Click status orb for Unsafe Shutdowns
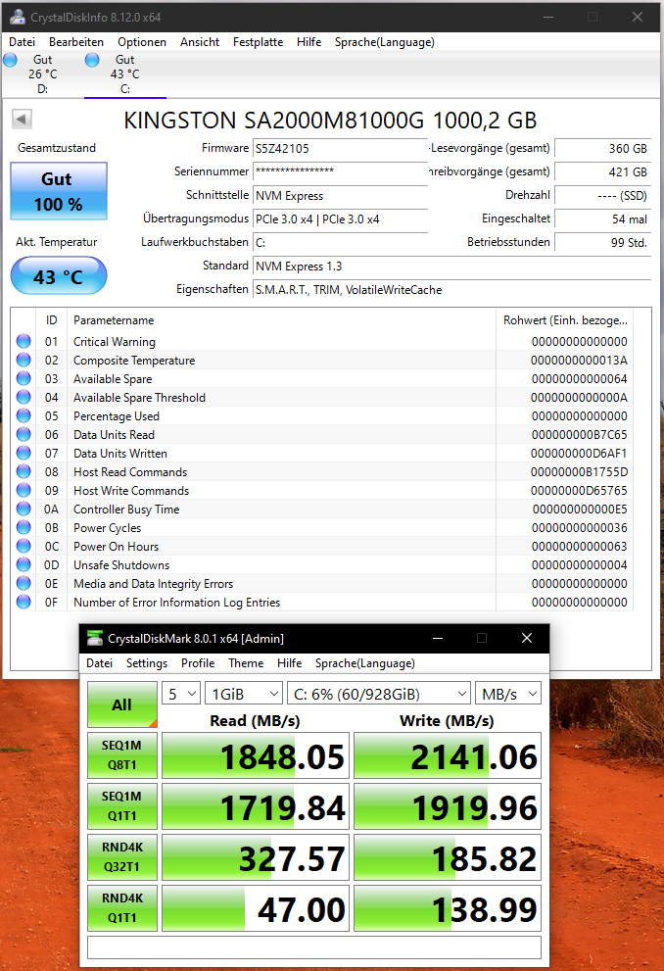The image size is (664, 971). (24, 564)
